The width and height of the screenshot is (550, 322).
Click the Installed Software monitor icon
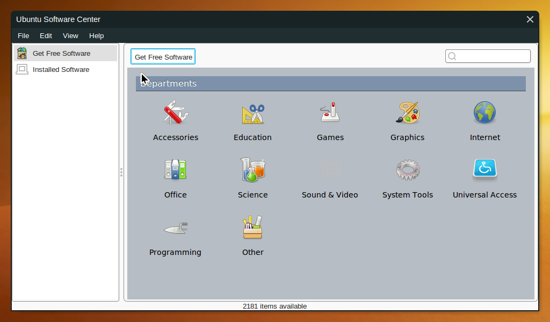pos(22,69)
